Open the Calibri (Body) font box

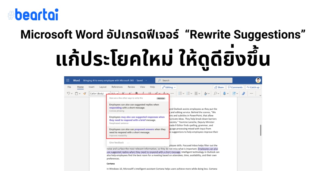coord(100,93)
